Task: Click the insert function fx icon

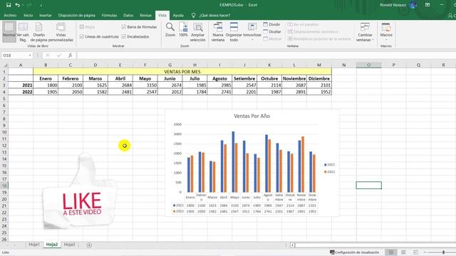Action: point(70,55)
